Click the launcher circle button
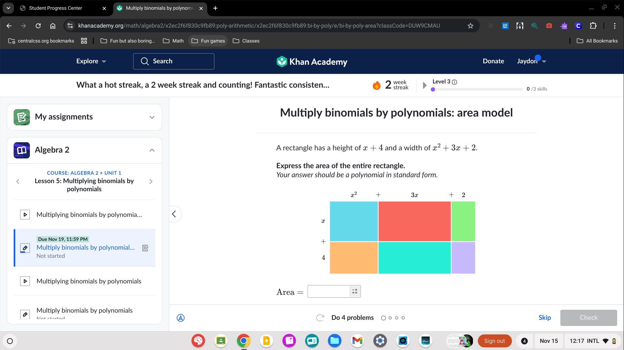This screenshot has width=624, height=350. click(x=10, y=341)
